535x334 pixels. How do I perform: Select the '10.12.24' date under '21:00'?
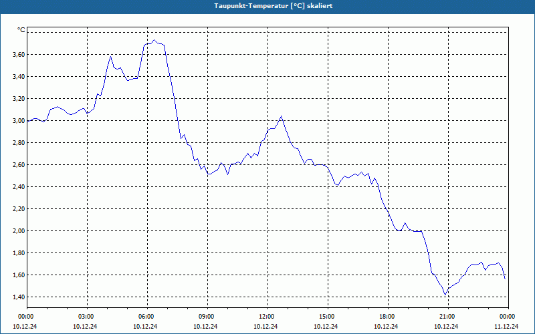[446, 327]
